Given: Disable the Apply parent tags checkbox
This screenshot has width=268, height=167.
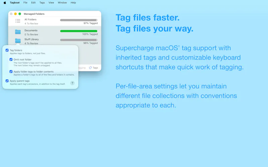Looking at the screenshot, I should click(7, 81).
